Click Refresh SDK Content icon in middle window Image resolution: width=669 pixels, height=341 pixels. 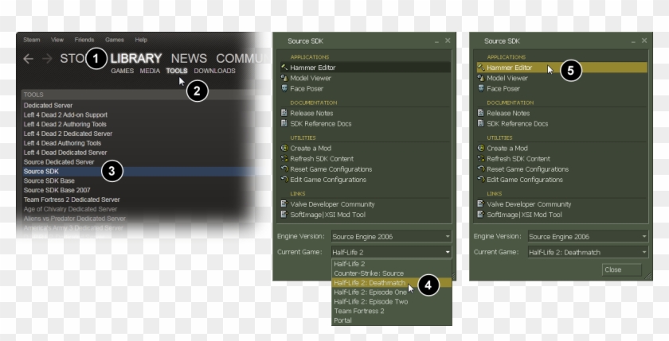pos(284,158)
